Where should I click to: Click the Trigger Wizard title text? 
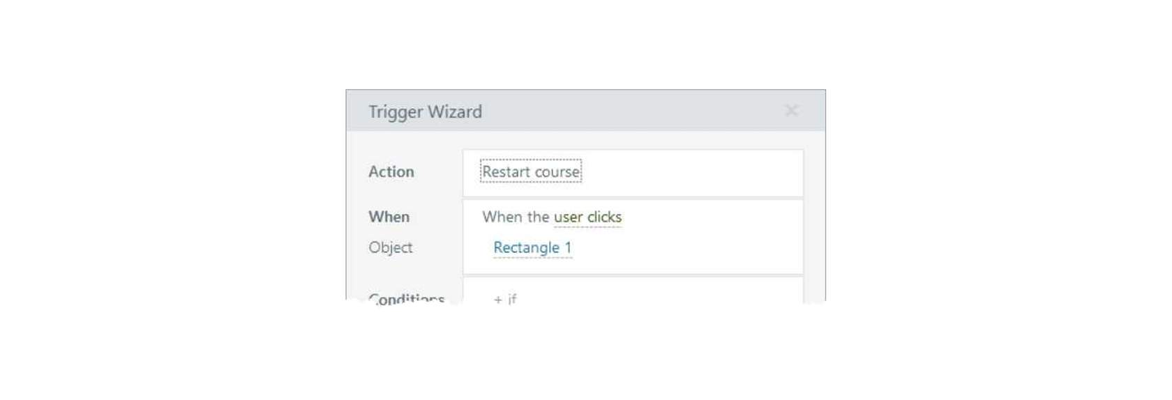coord(425,111)
